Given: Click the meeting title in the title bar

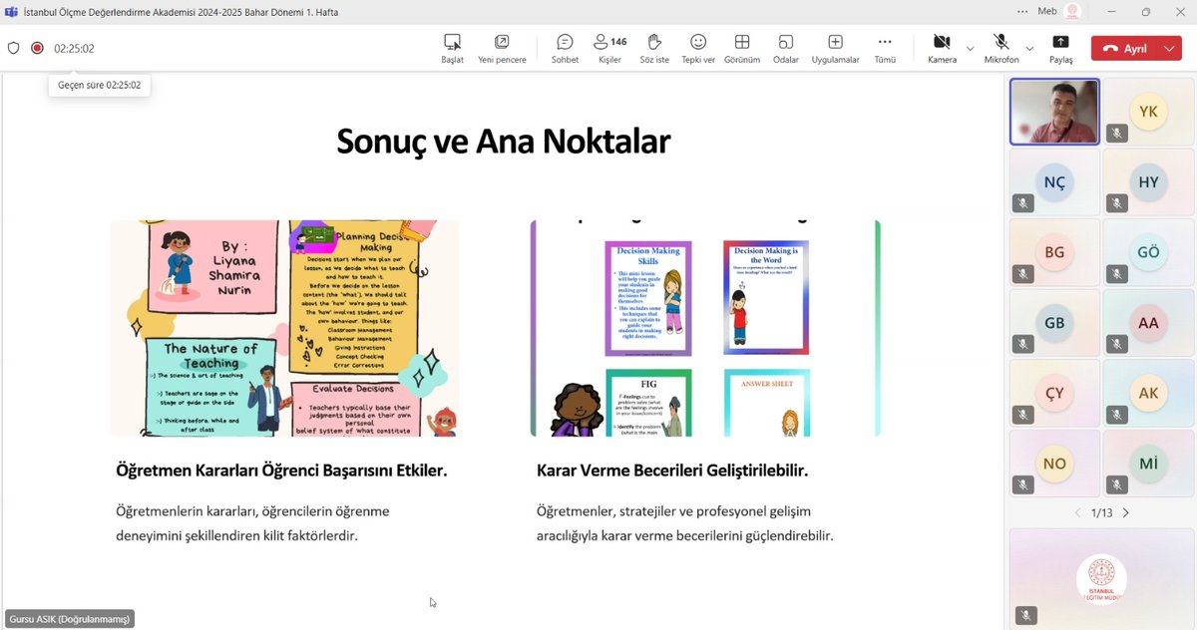Looking at the screenshot, I should (183, 11).
